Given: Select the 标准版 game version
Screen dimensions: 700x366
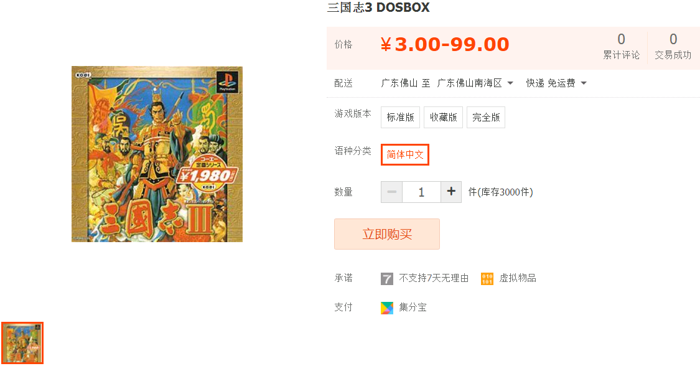Looking at the screenshot, I should pyautogui.click(x=400, y=118).
